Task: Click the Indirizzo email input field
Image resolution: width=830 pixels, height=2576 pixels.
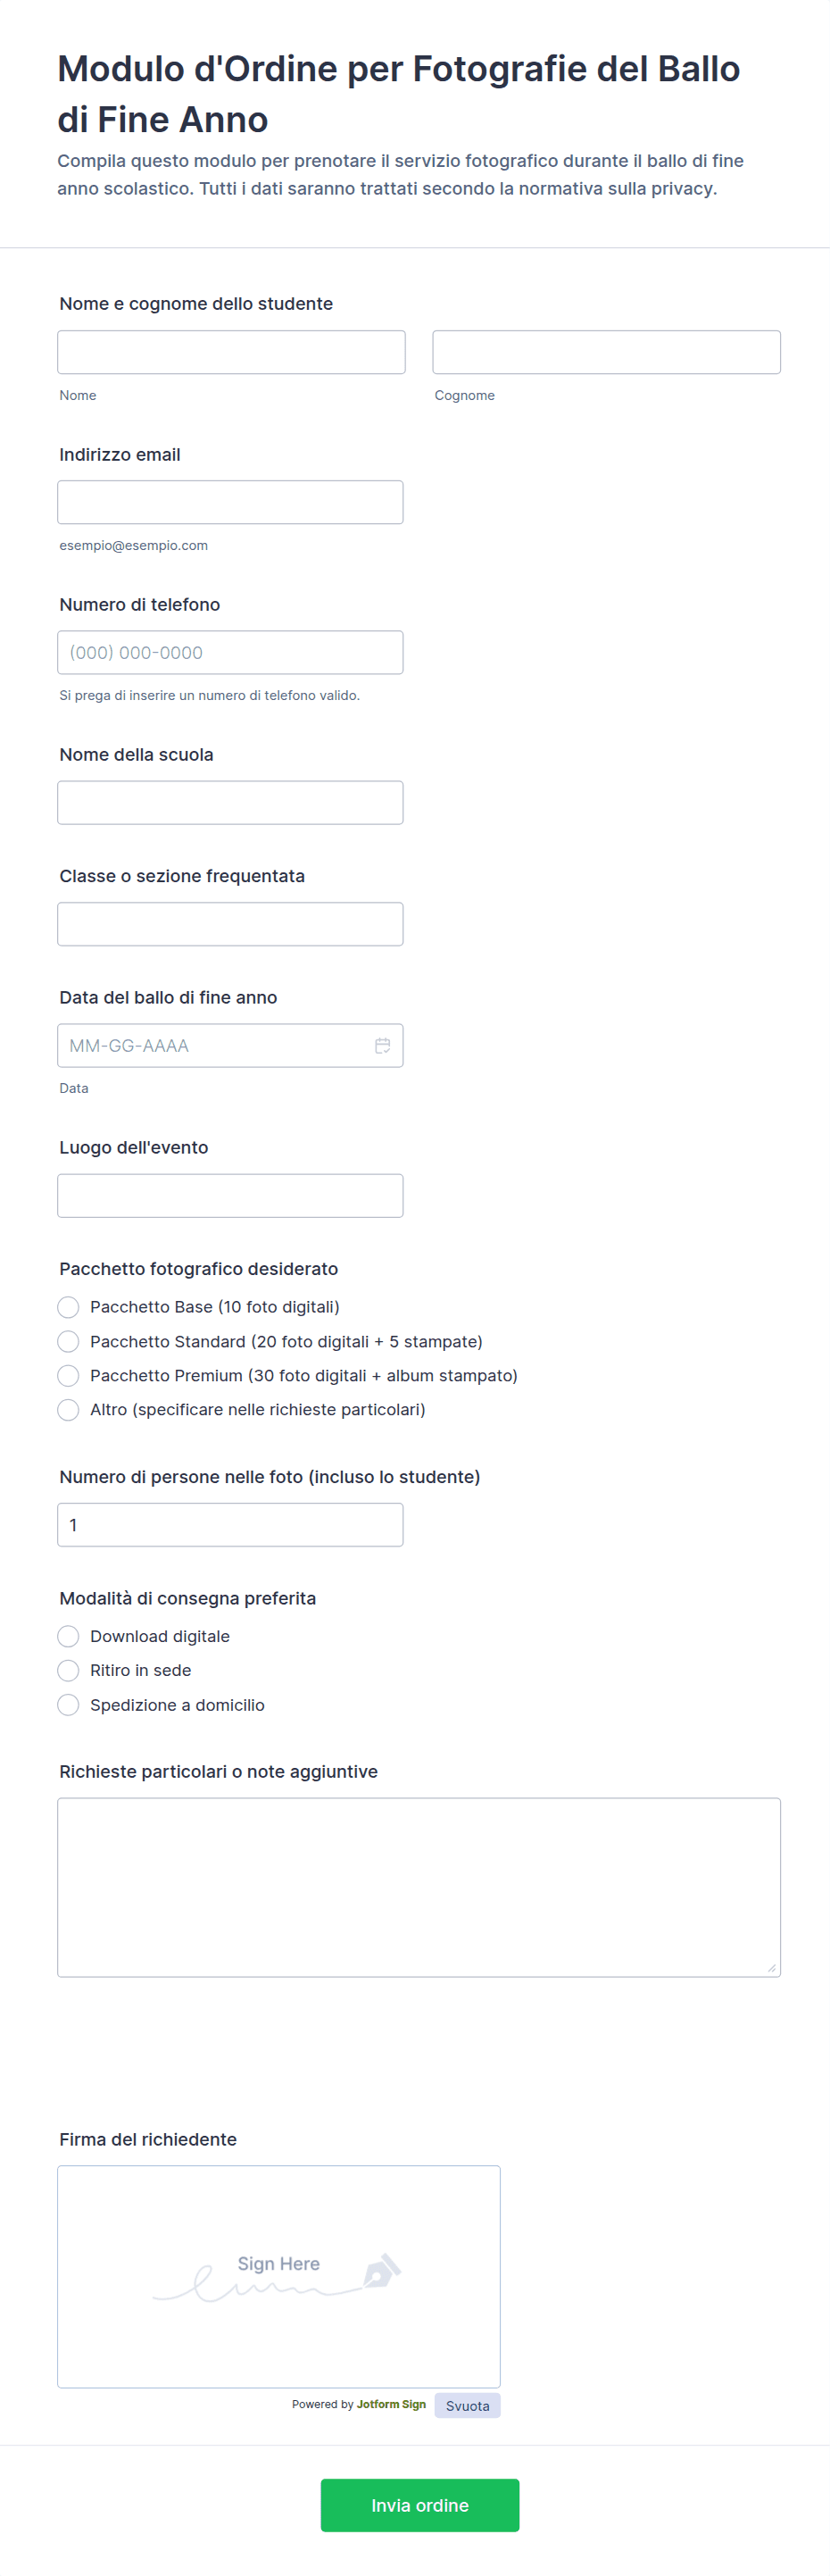Action: pyautogui.click(x=230, y=502)
